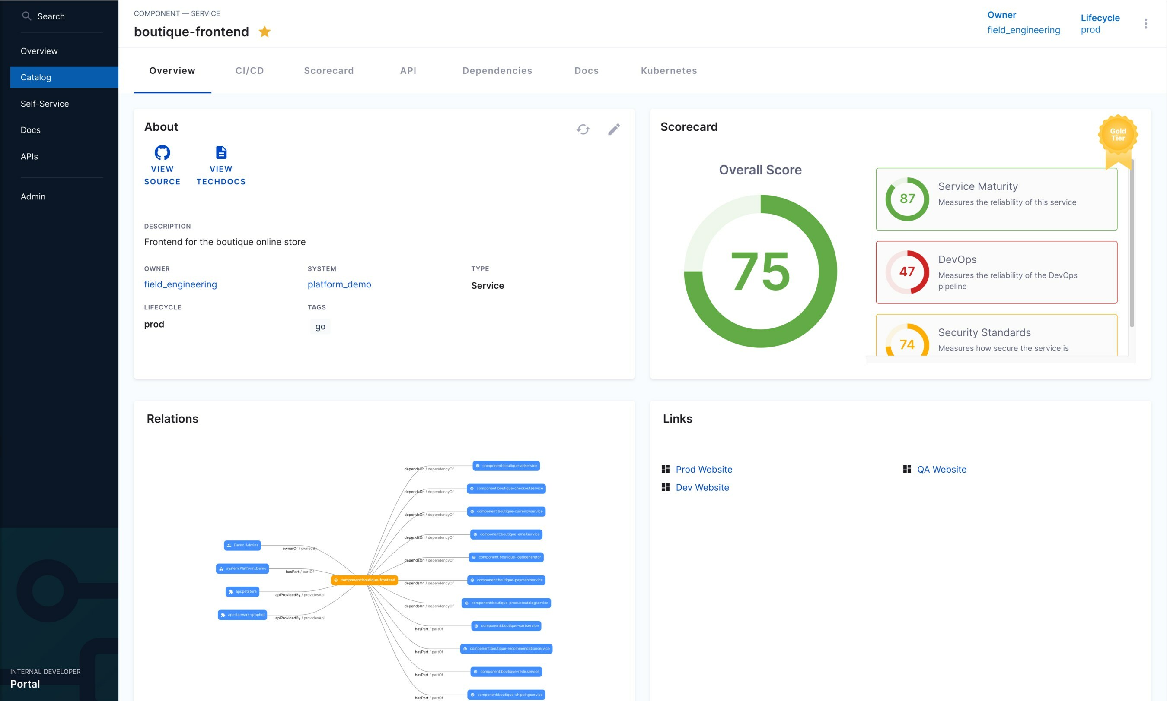Open the Kubernetes tab
1167x701 pixels.
click(x=669, y=71)
